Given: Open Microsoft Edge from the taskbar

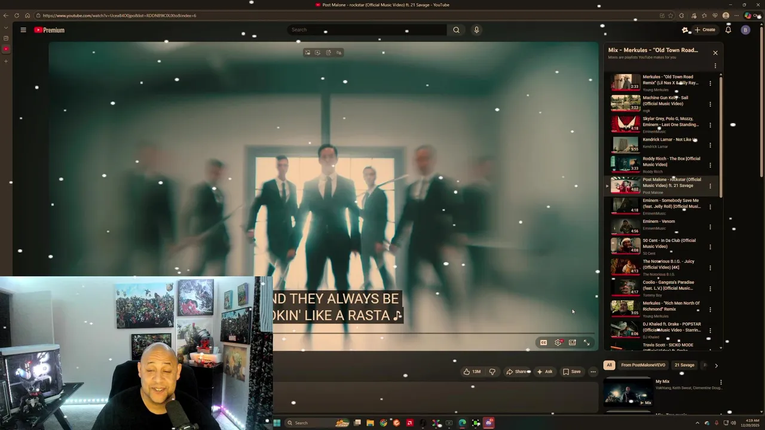Looking at the screenshot, I should point(462,423).
